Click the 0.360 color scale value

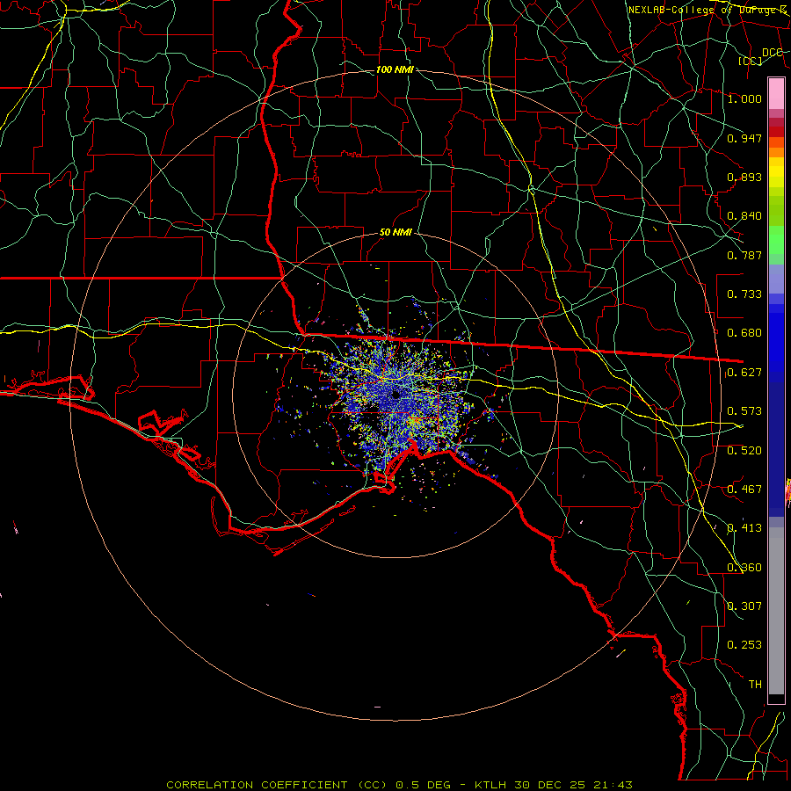point(744,568)
